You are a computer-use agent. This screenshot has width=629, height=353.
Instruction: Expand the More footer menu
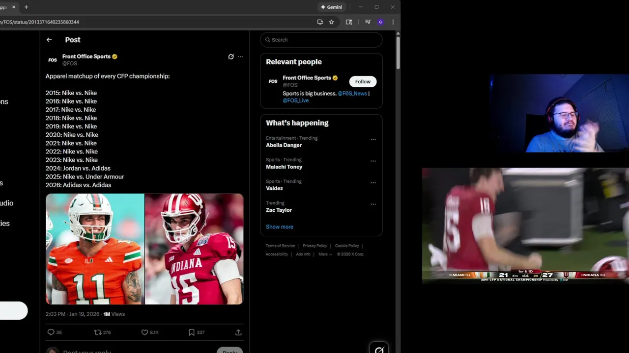coord(325,254)
